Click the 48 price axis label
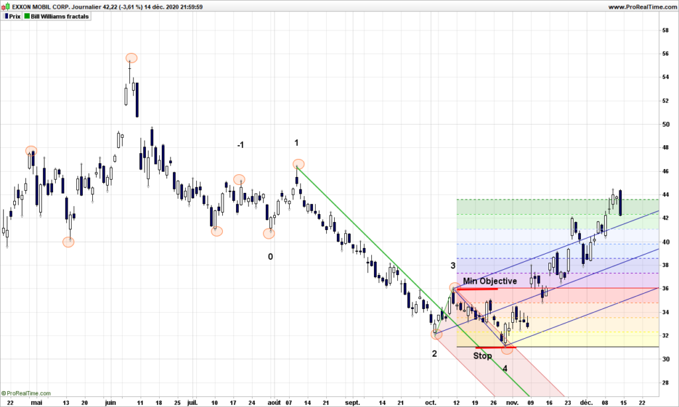 coord(665,148)
